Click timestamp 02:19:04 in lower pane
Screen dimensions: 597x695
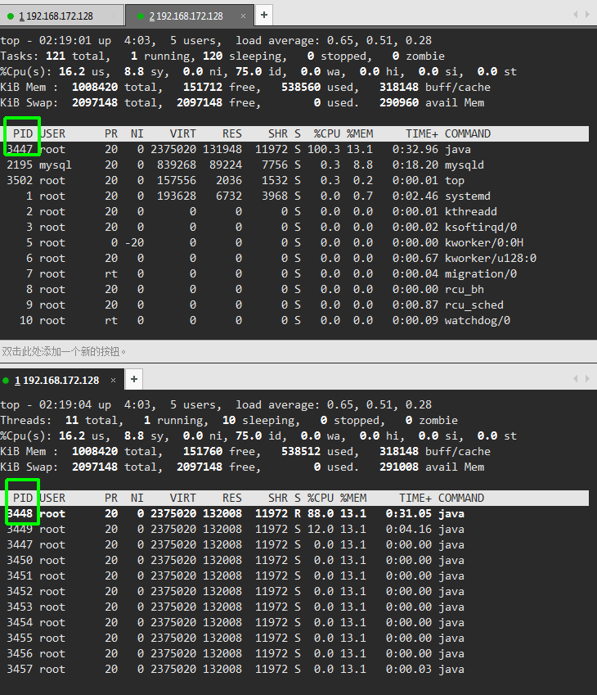(x=65, y=404)
